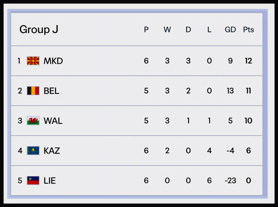Click Liechtenstein's goal difference -23

[x=230, y=181]
